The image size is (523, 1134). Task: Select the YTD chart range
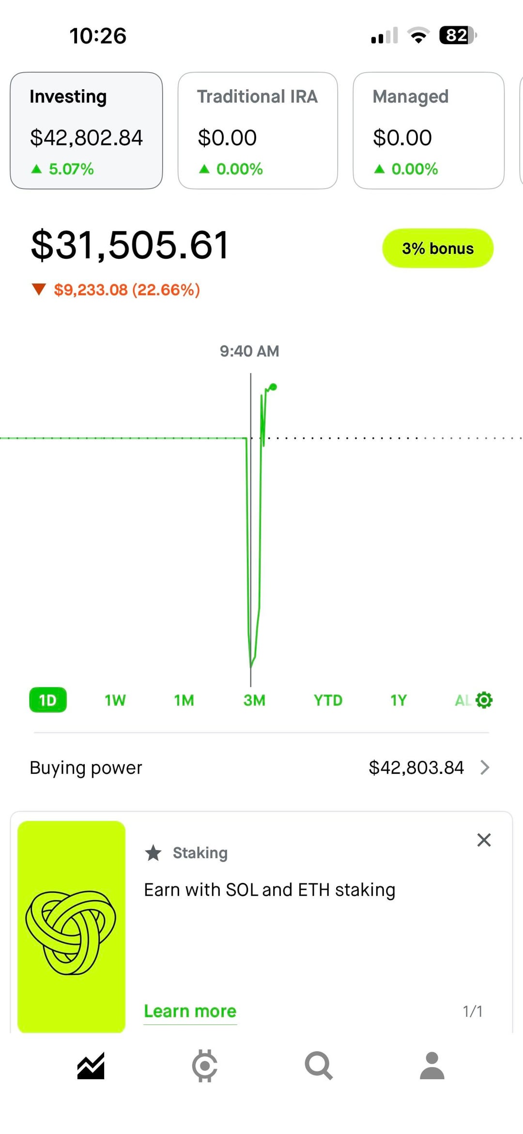click(328, 700)
